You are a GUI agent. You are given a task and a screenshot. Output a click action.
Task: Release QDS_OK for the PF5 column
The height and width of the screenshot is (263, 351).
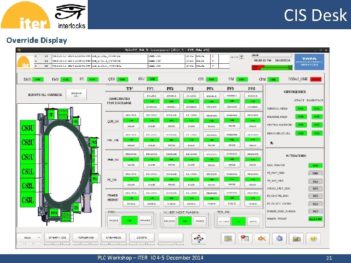(x=232, y=115)
